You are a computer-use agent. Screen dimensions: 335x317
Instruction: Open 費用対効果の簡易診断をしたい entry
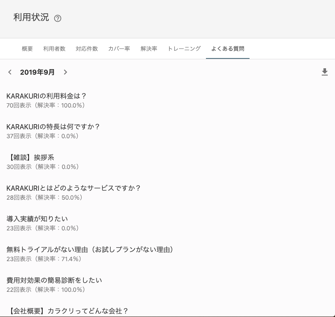point(54,280)
